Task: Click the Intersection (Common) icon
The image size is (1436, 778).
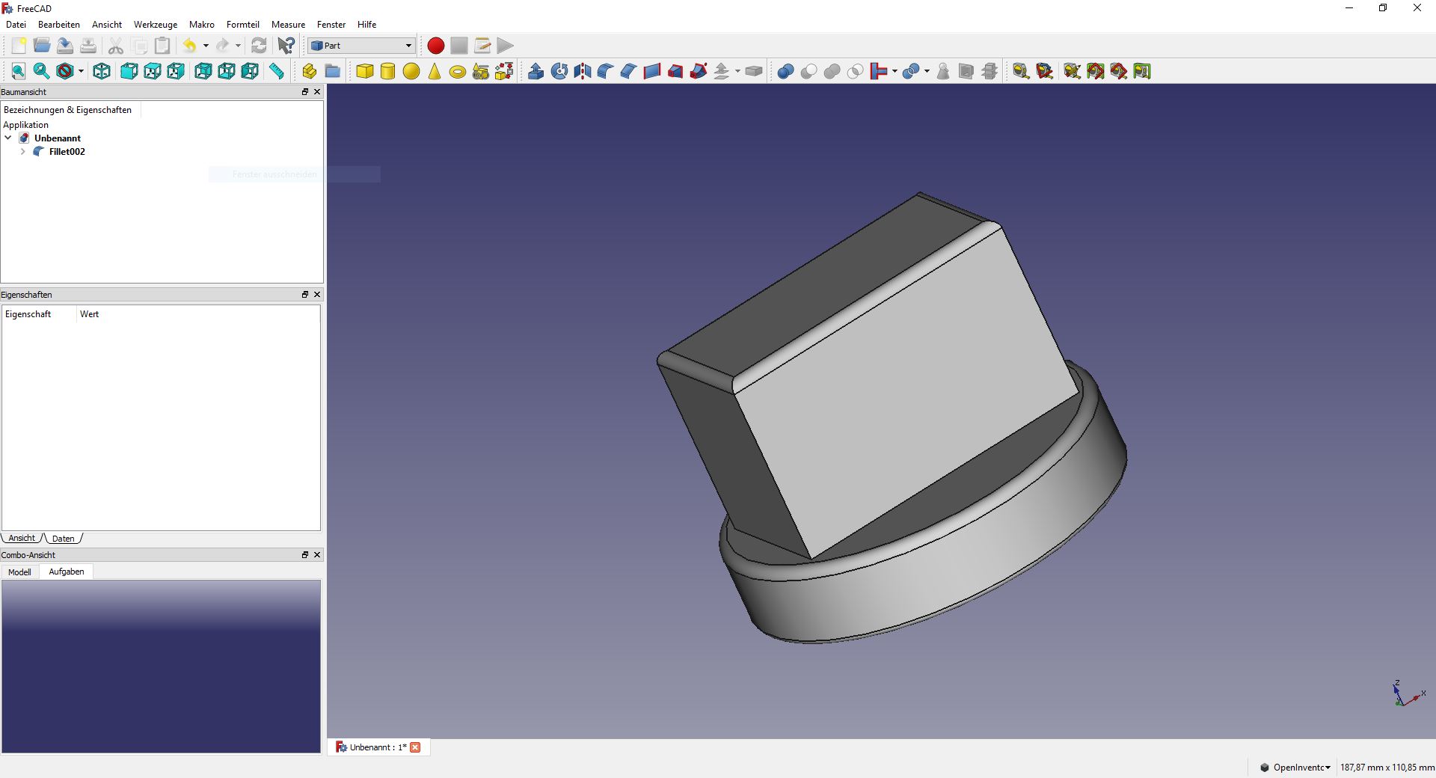Action: coord(855,71)
